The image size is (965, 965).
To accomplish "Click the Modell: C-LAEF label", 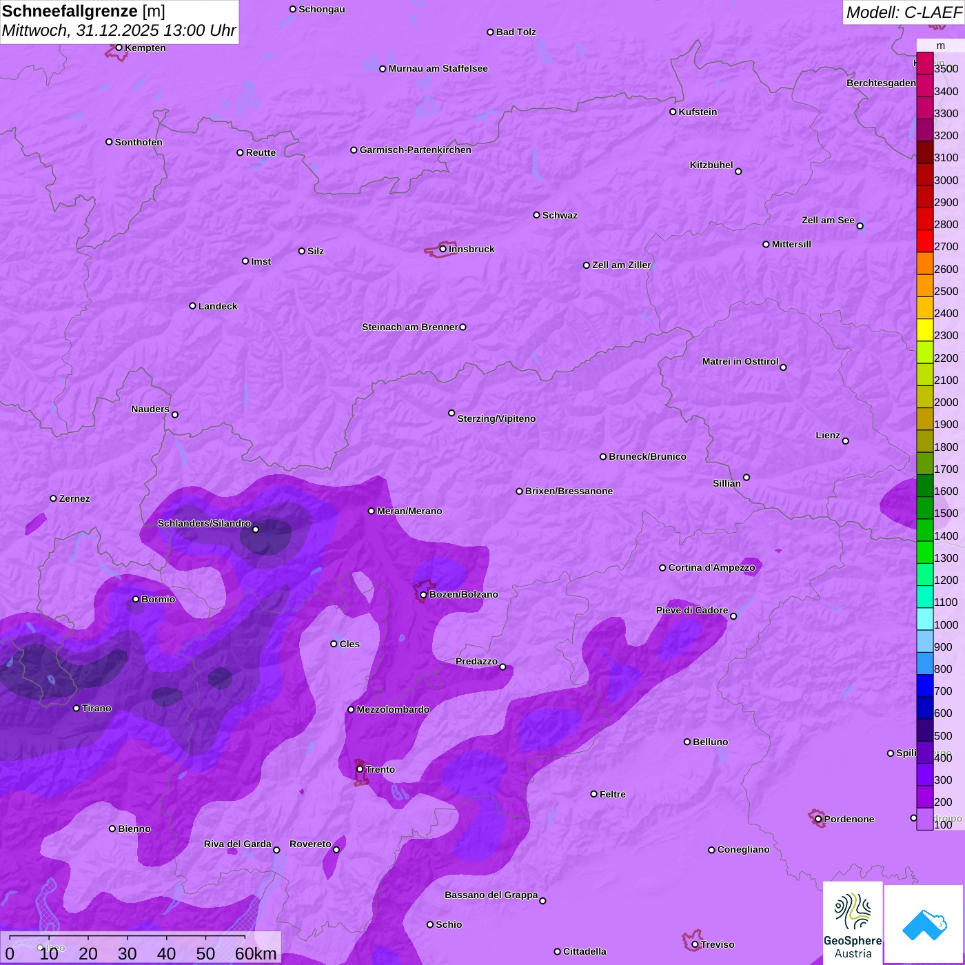I will (904, 12).
